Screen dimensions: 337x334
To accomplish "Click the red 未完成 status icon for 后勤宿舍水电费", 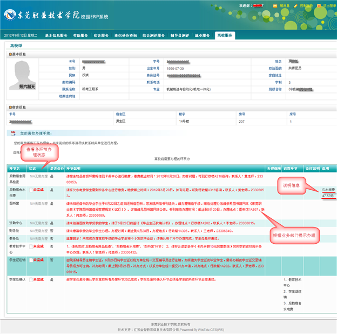I will (x=31, y=190).
